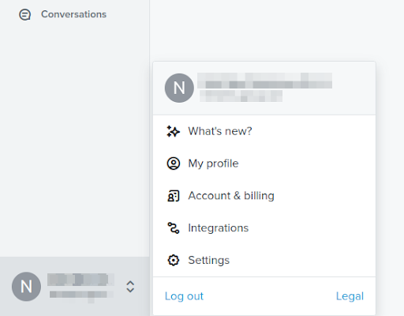404x316 pixels.
Task: Open the Conversations speech bubble icon
Action: click(25, 14)
